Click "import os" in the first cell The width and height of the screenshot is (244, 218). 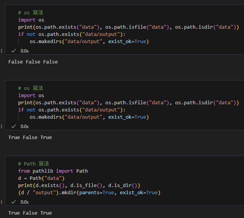[x=32, y=20]
